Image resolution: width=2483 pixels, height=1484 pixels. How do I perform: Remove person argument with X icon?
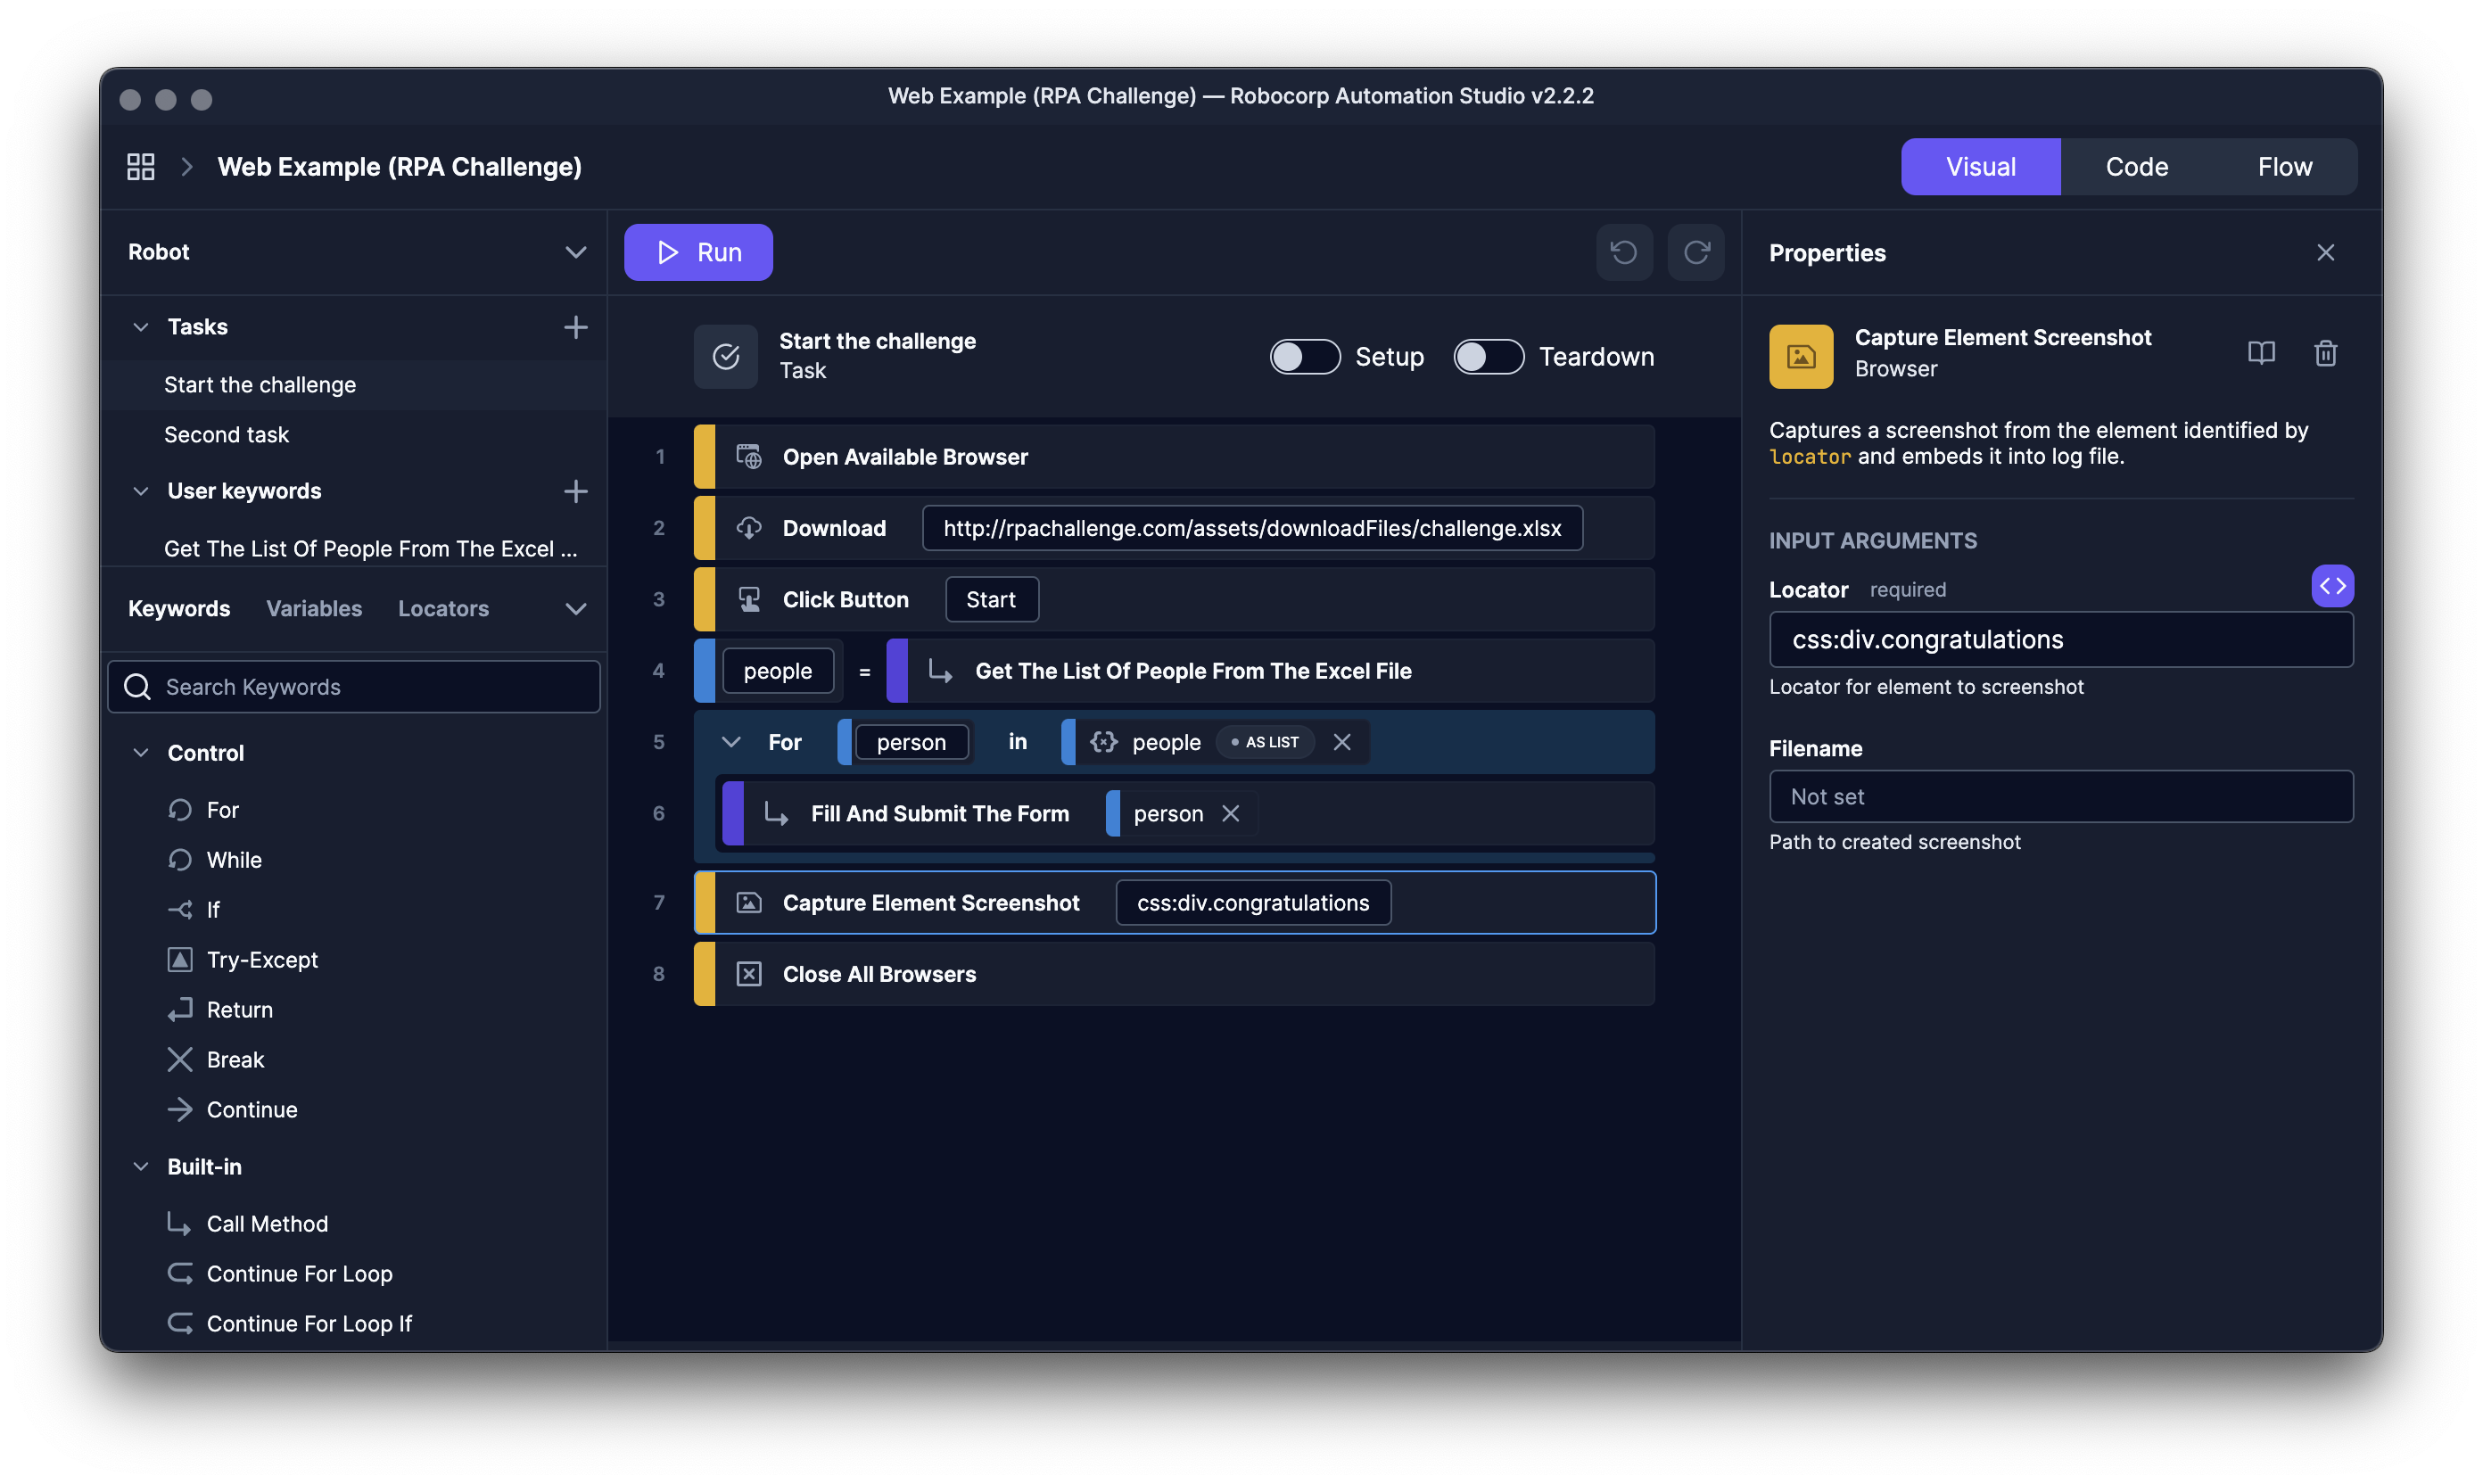tap(1230, 814)
